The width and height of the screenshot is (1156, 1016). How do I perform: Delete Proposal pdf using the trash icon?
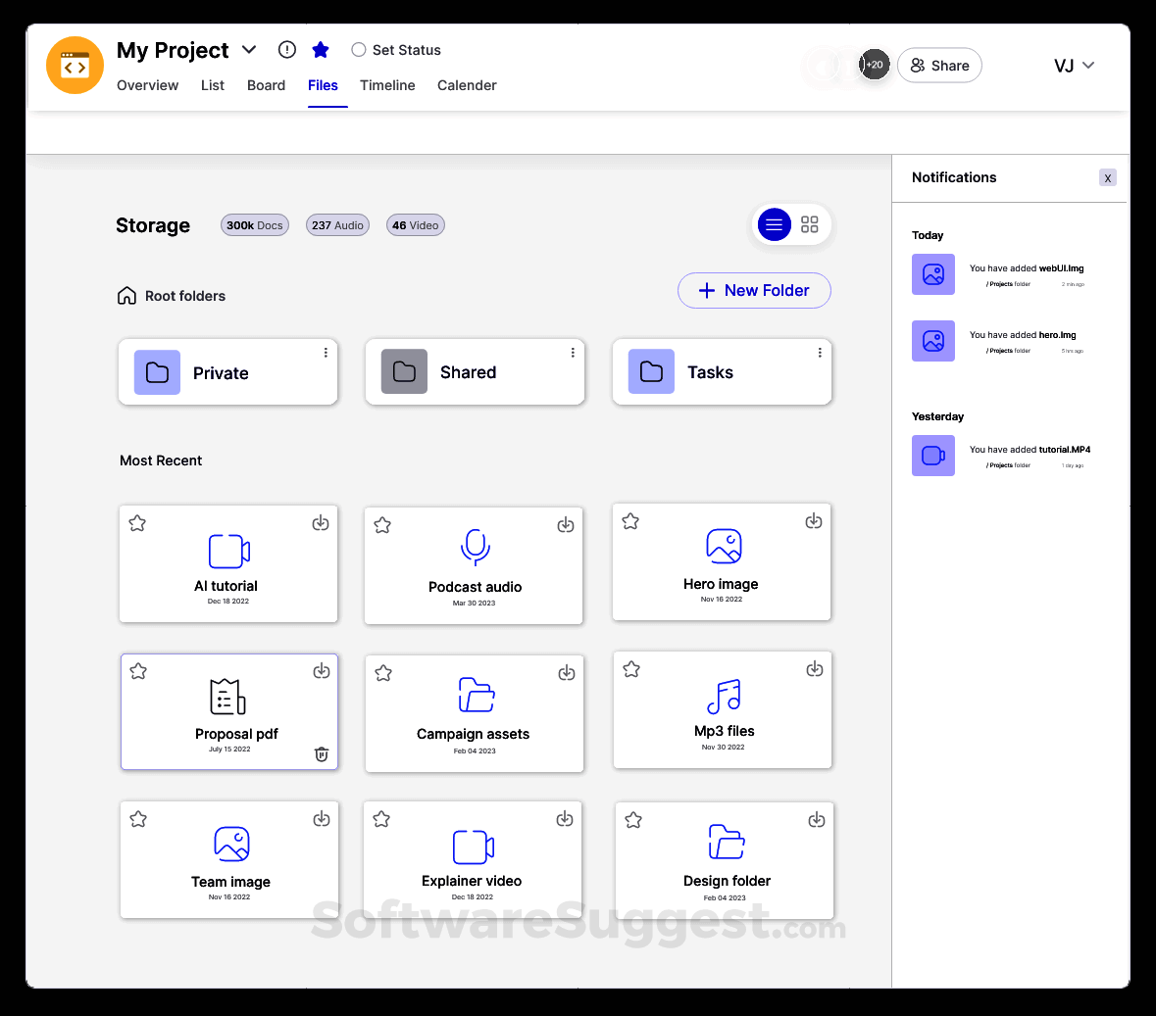321,754
